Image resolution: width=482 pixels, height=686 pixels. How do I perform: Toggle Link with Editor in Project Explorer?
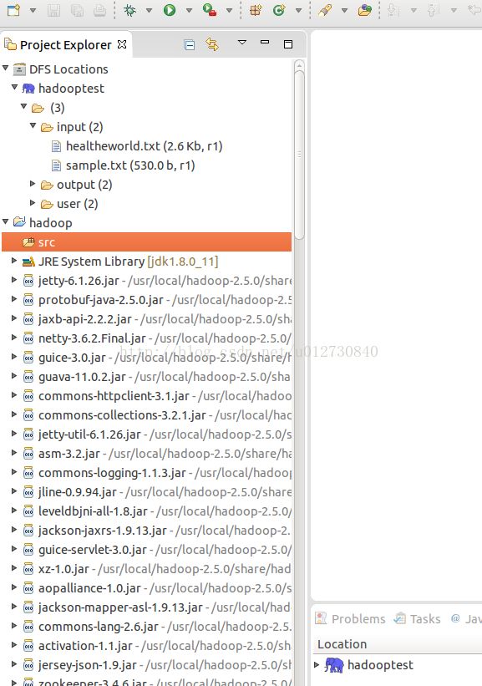click(212, 44)
